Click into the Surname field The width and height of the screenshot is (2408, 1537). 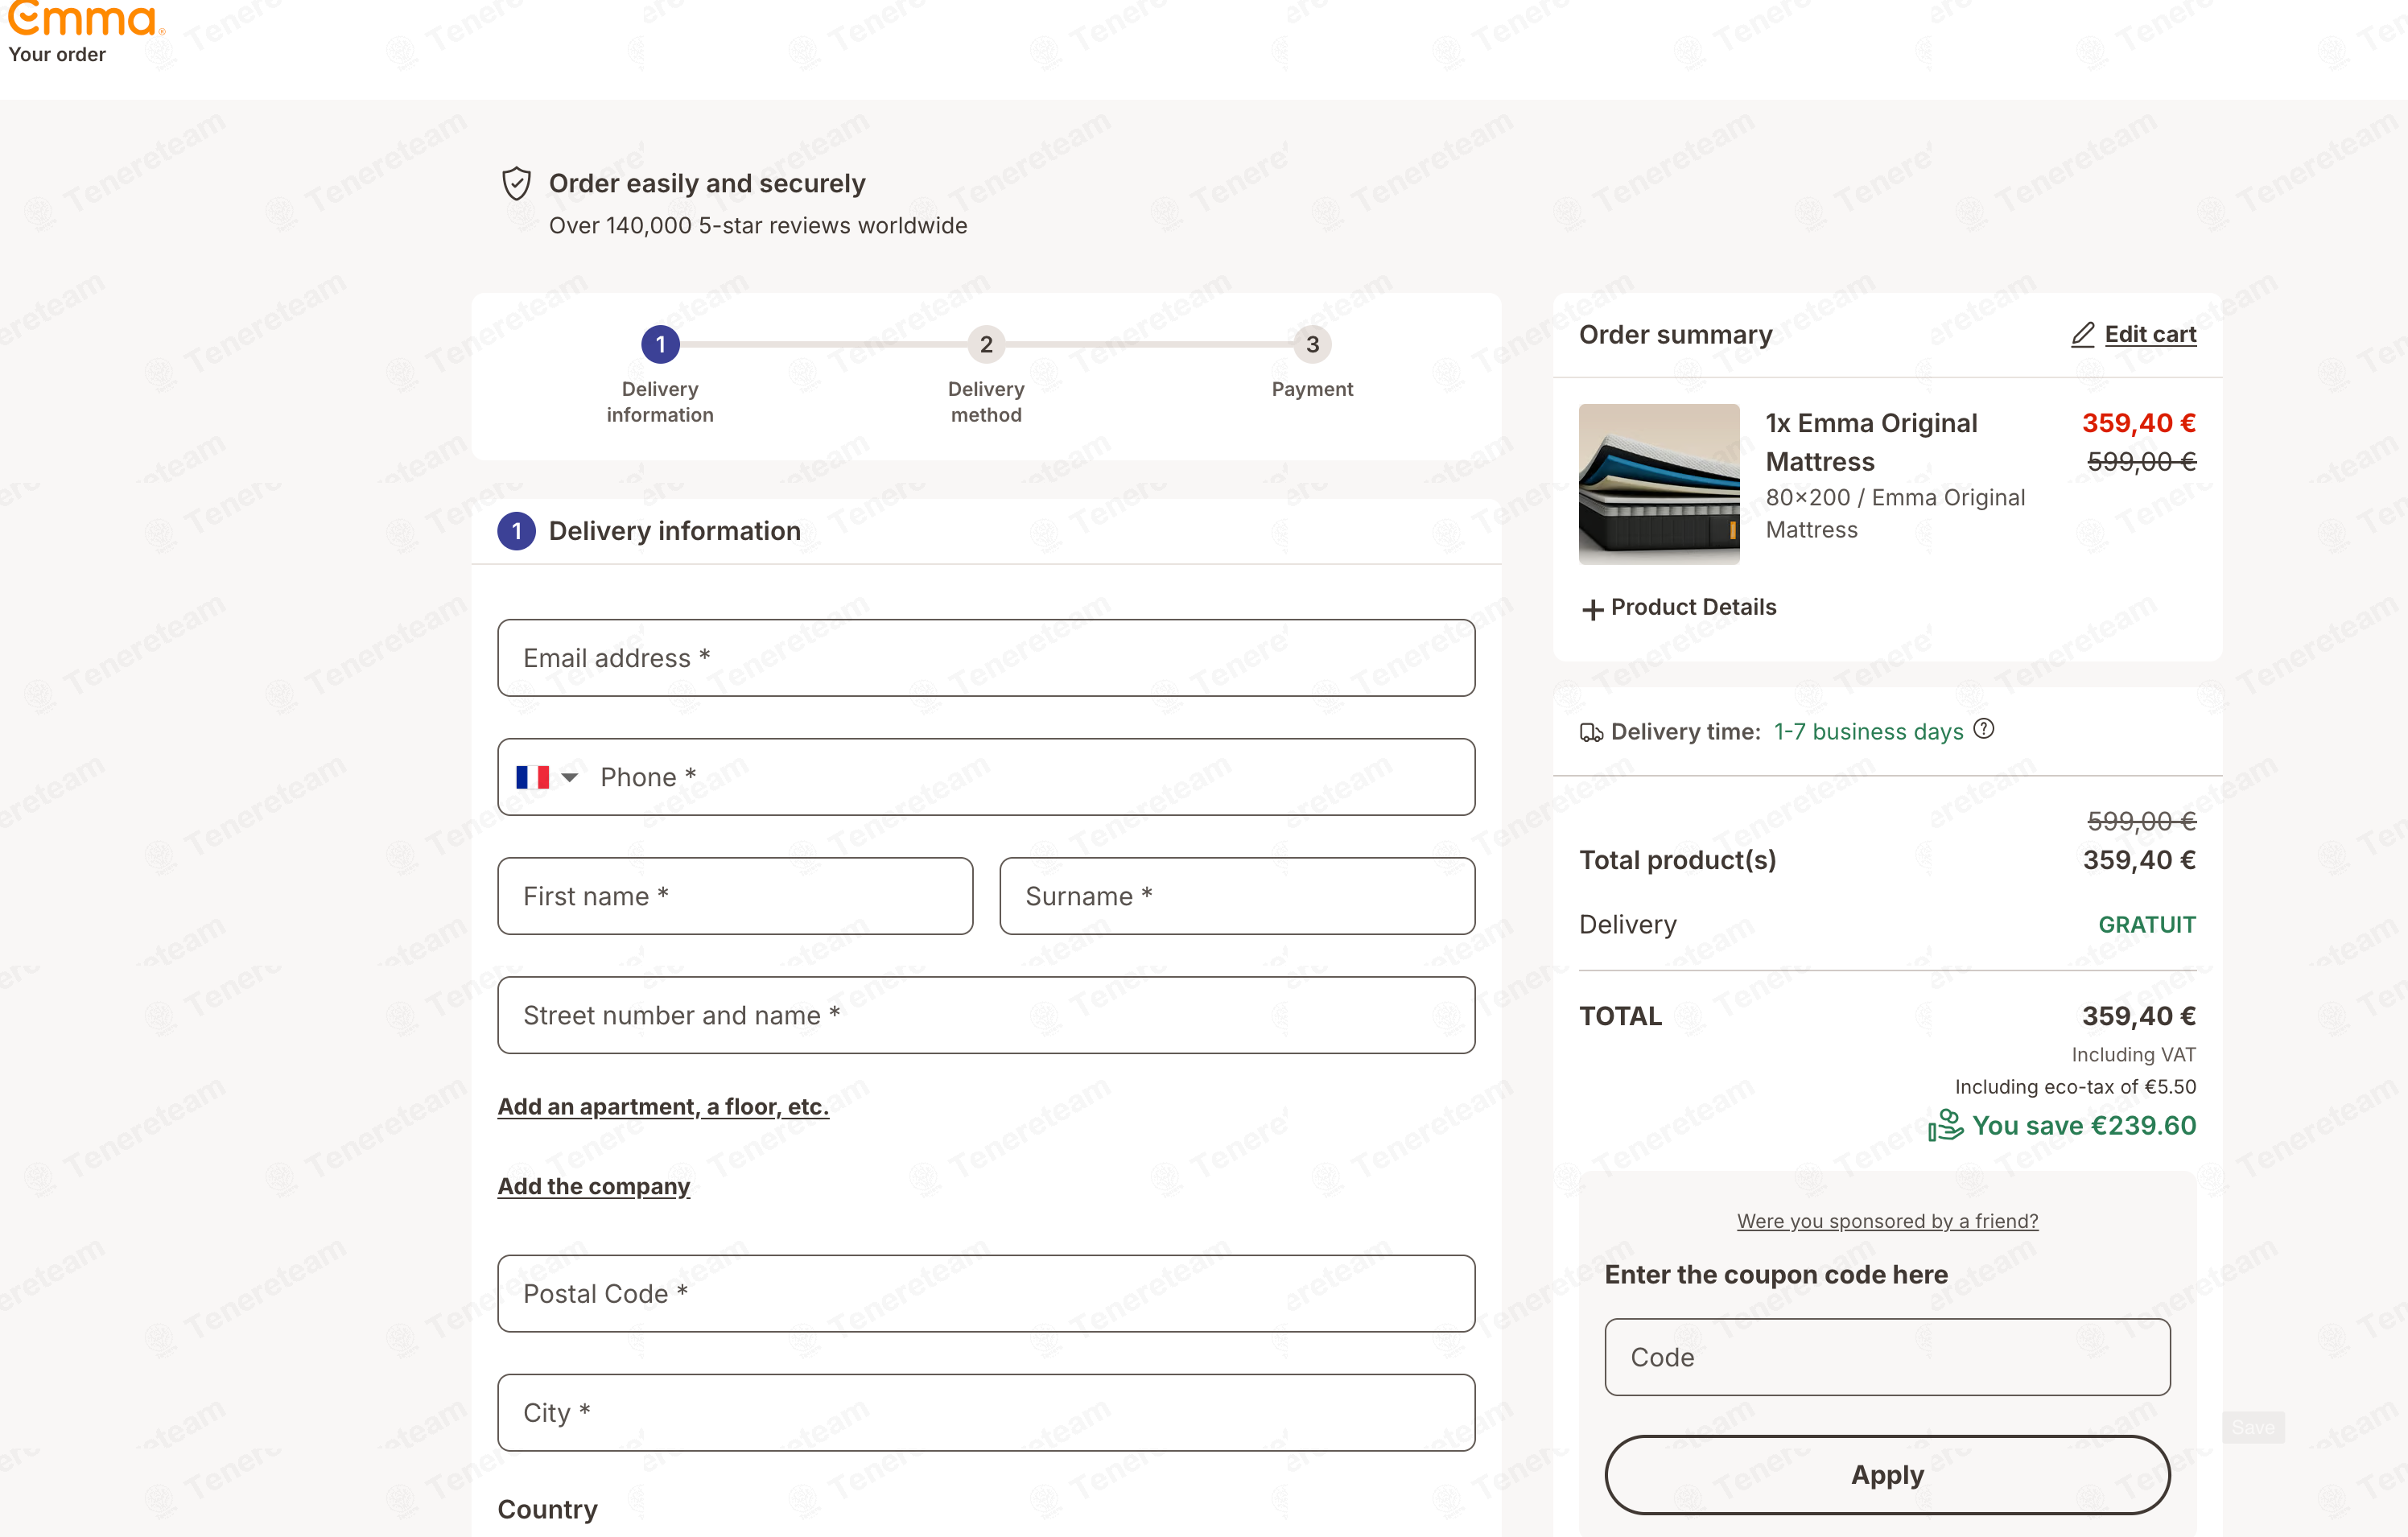1237,896
